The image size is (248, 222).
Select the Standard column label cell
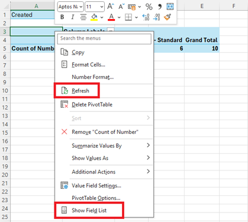169,40
